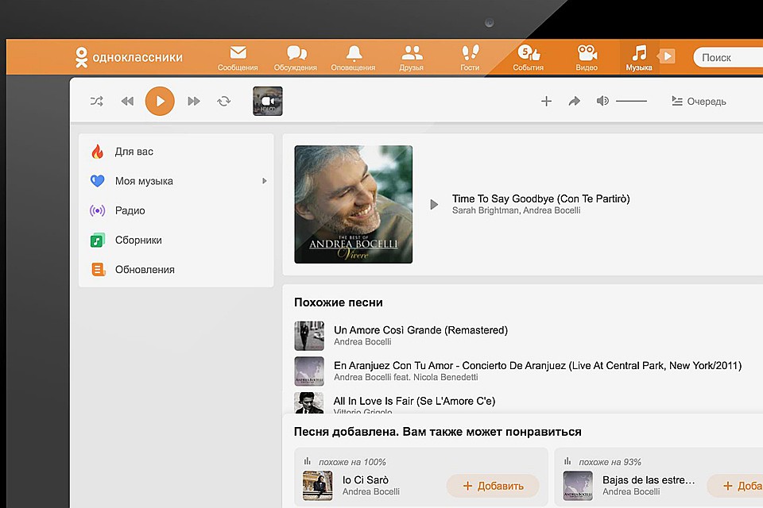Click the radio waves icon
This screenshot has height=508, width=763.
pos(97,210)
